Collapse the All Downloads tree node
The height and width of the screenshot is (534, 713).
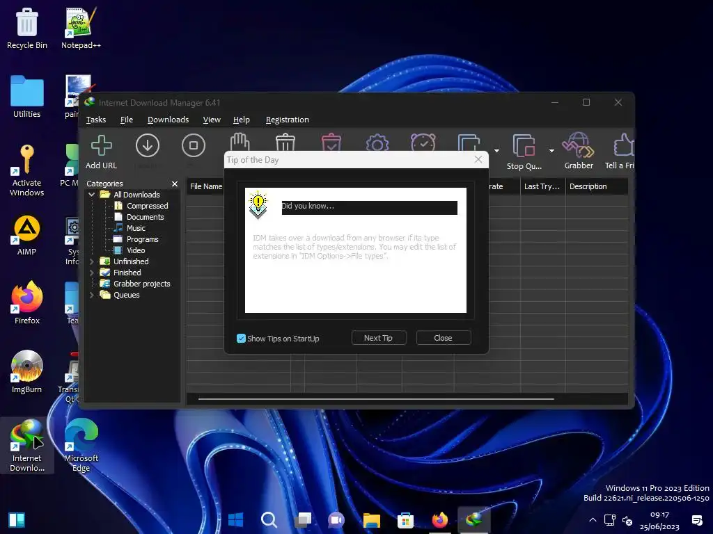coord(91,195)
